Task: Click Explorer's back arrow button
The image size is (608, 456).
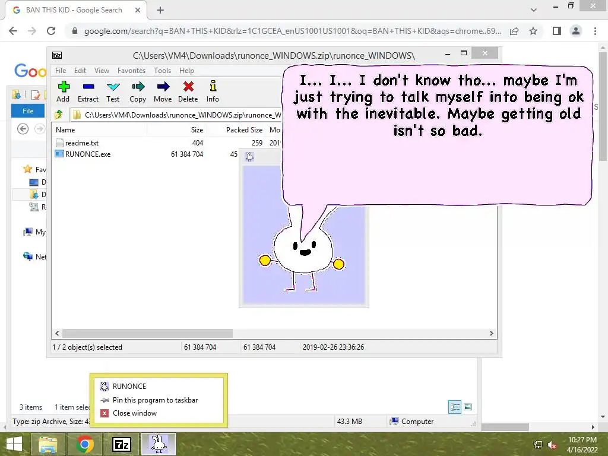Action: [x=23, y=129]
